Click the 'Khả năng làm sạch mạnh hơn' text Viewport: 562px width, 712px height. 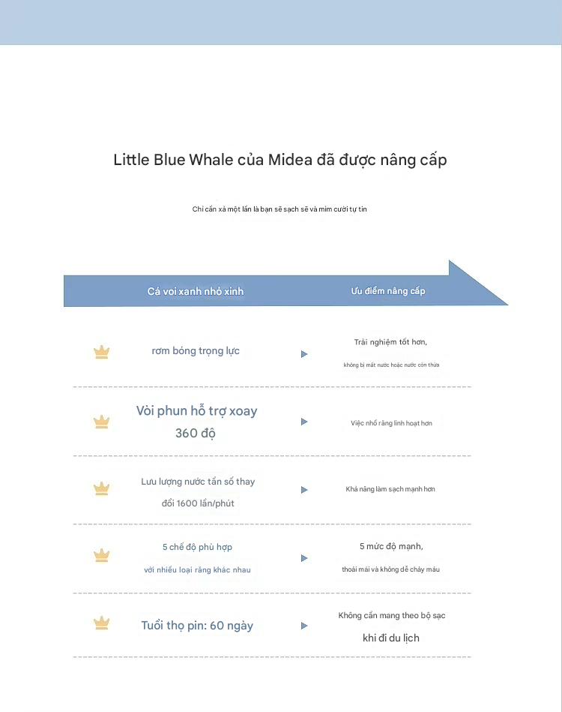(x=390, y=489)
